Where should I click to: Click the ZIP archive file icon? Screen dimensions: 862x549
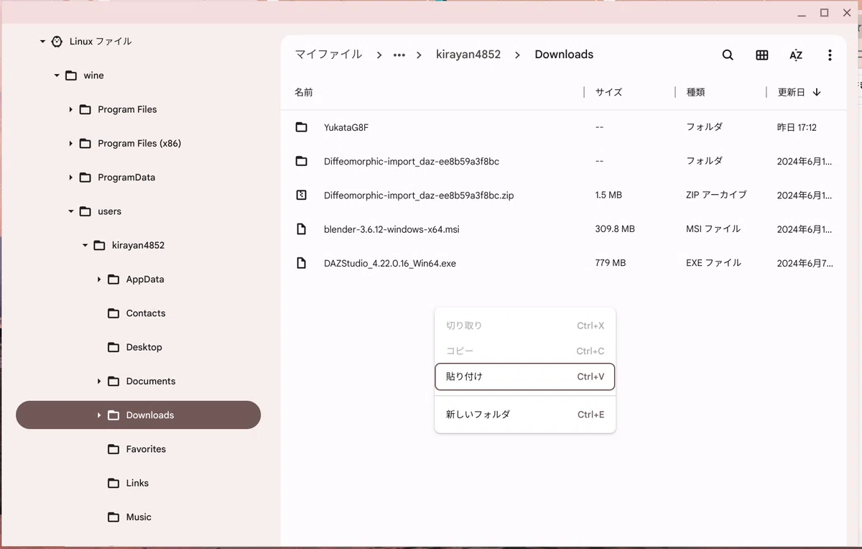302,195
